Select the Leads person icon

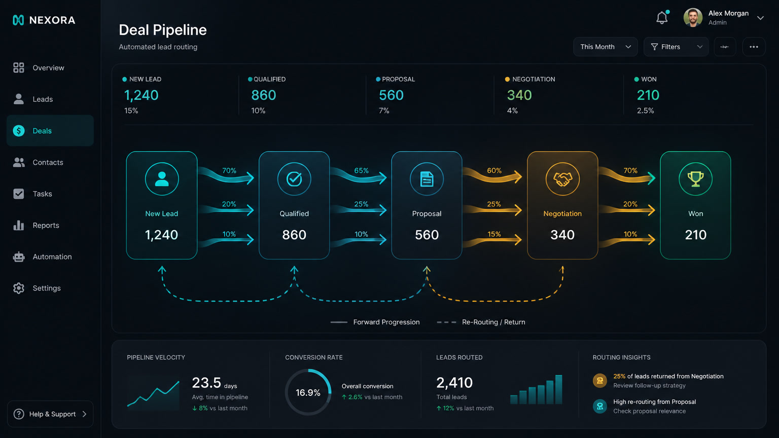click(x=19, y=99)
